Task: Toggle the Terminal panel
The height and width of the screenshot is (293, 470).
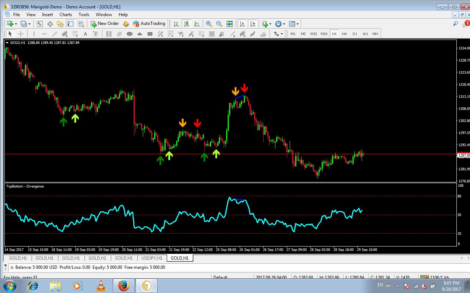Action: [70, 24]
